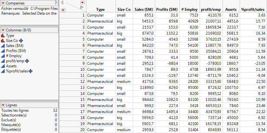This screenshot has height=133, width=267.
Task: Open the Companies table red triangle menu
Action: coord(3,3)
